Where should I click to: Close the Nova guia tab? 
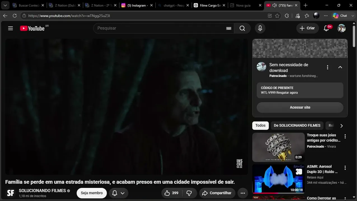point(260,5)
